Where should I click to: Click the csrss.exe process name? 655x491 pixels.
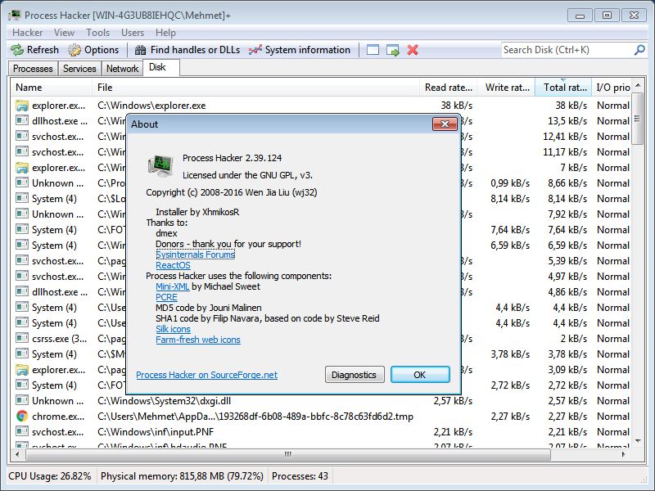[59, 339]
